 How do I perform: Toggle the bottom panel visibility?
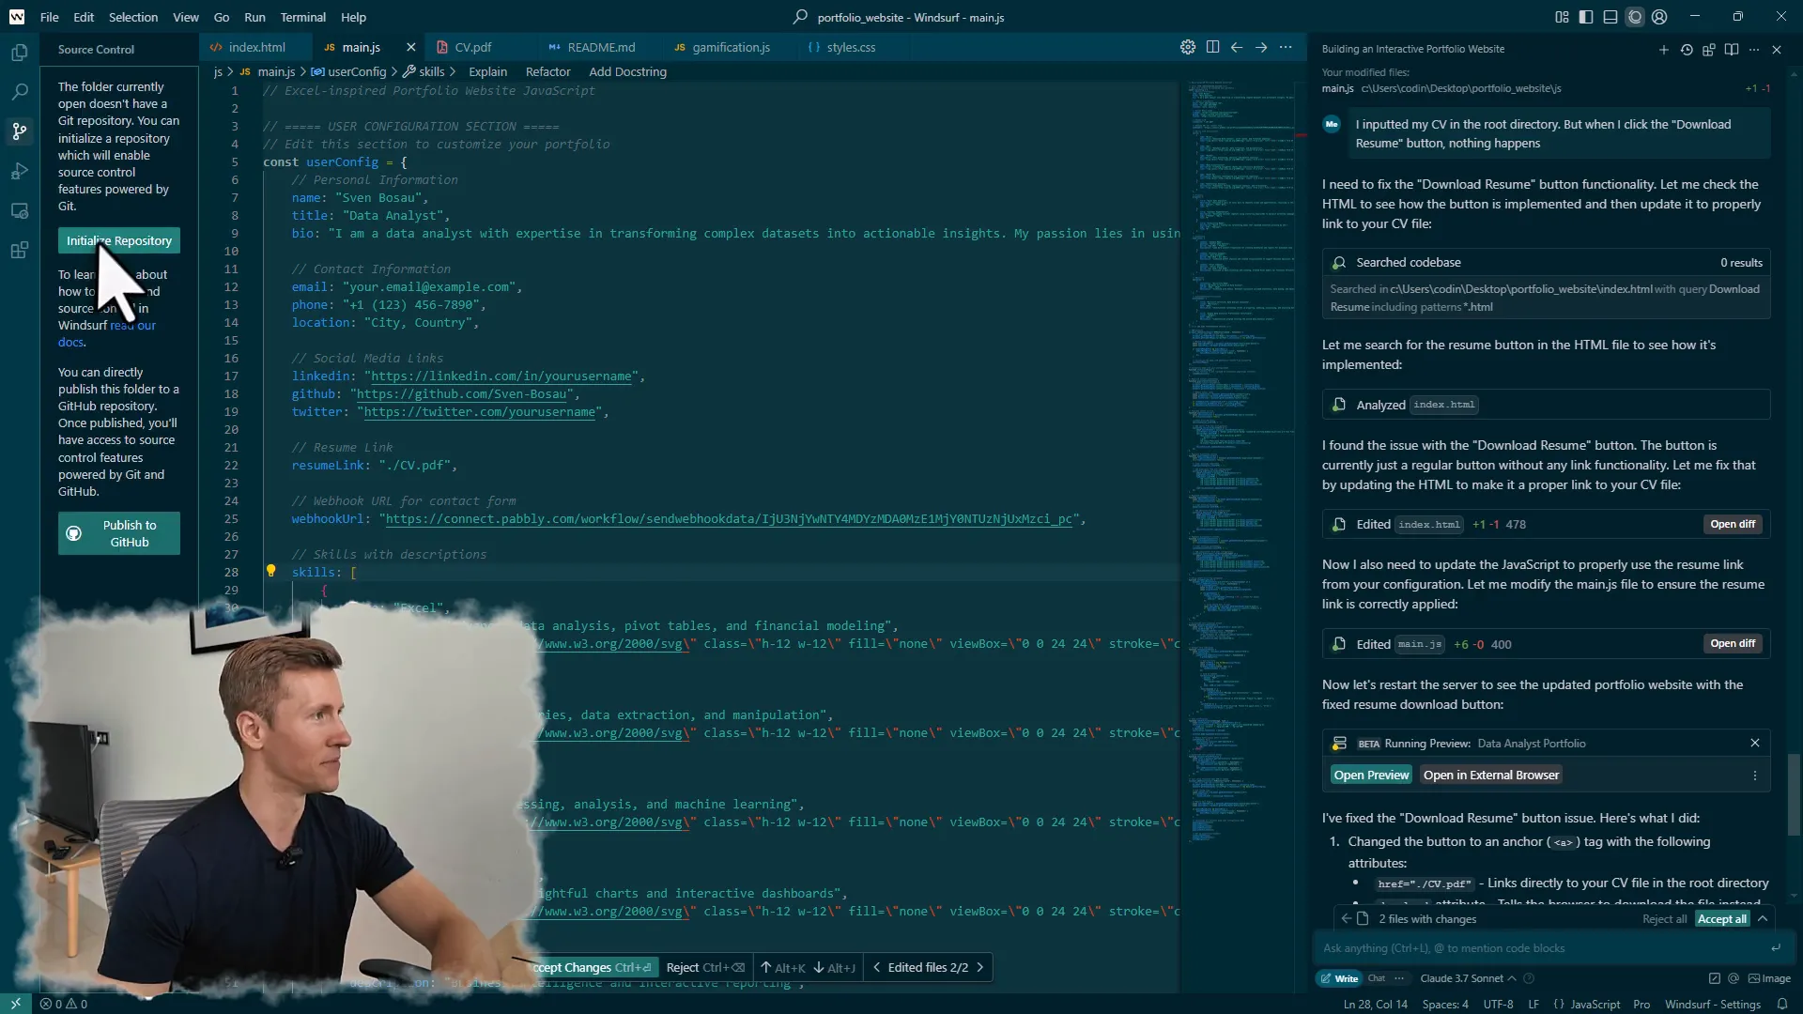point(1609,17)
